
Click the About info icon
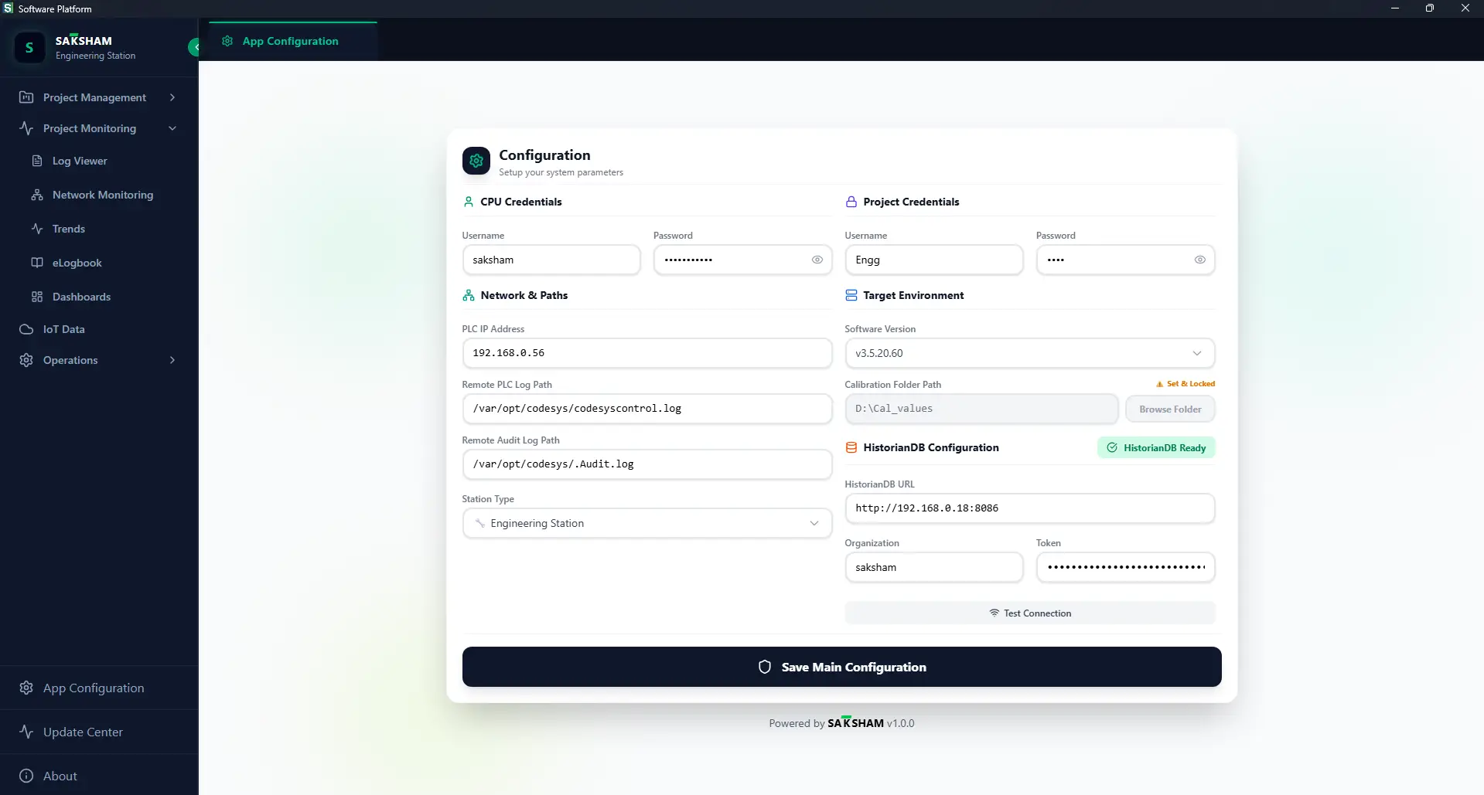pos(26,776)
